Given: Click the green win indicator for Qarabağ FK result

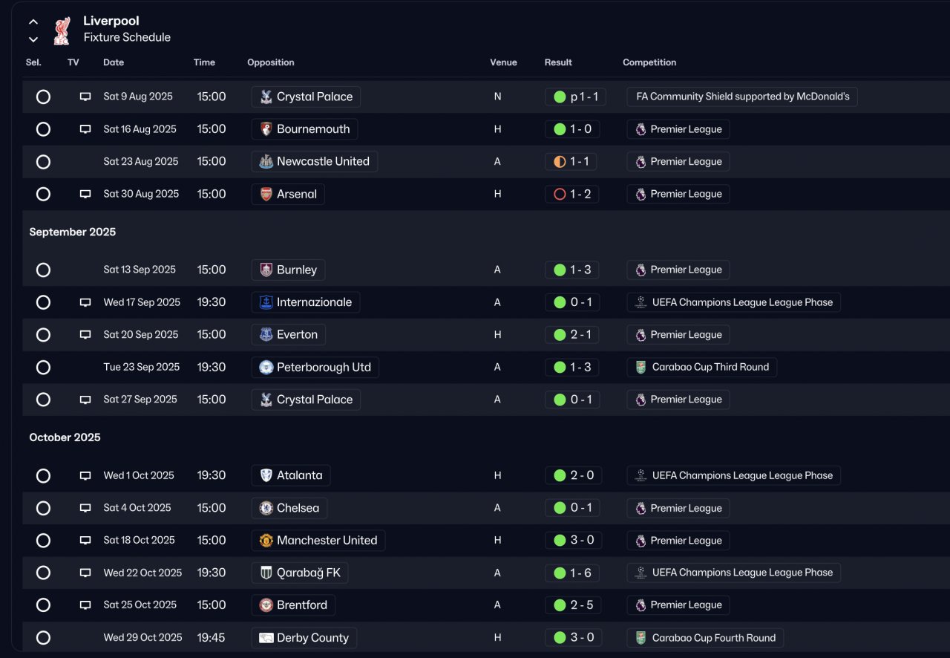Looking at the screenshot, I should coord(560,573).
